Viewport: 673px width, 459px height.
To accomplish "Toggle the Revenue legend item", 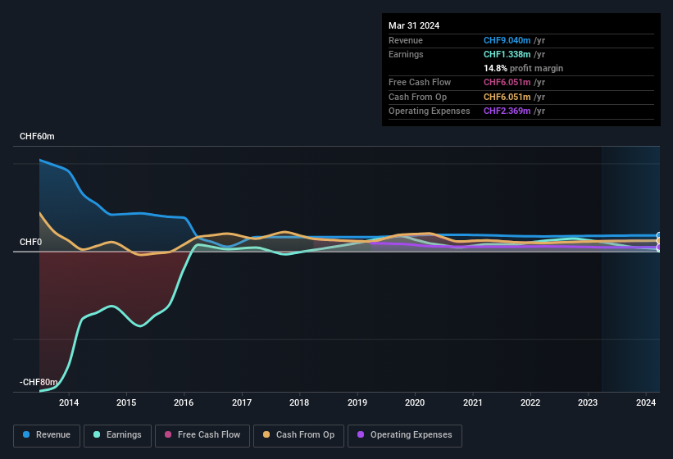I will pyautogui.click(x=48, y=434).
